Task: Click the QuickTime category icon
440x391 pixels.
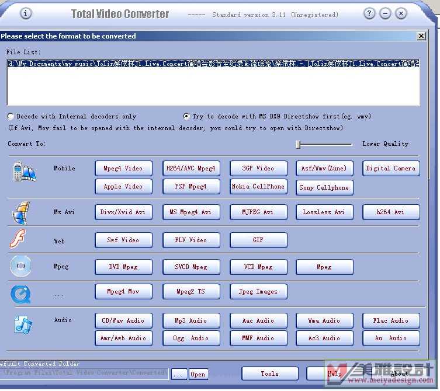Action: click(20, 294)
